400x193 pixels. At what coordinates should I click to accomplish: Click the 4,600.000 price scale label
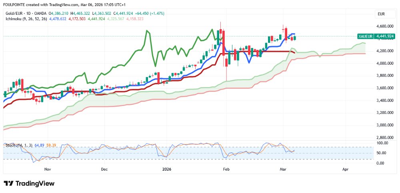tap(386, 26)
